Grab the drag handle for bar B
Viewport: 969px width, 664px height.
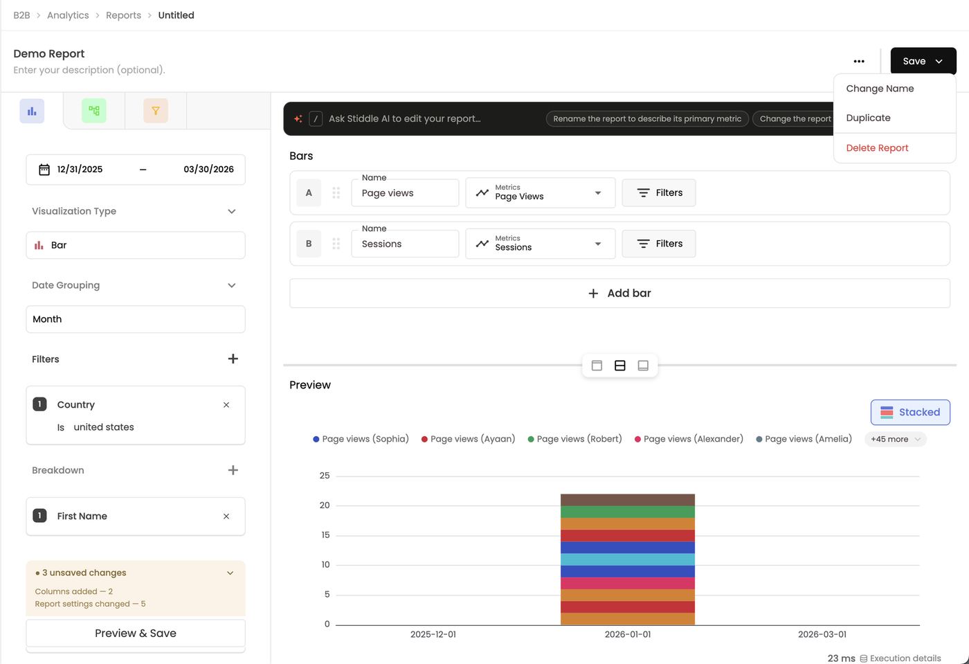click(x=336, y=244)
